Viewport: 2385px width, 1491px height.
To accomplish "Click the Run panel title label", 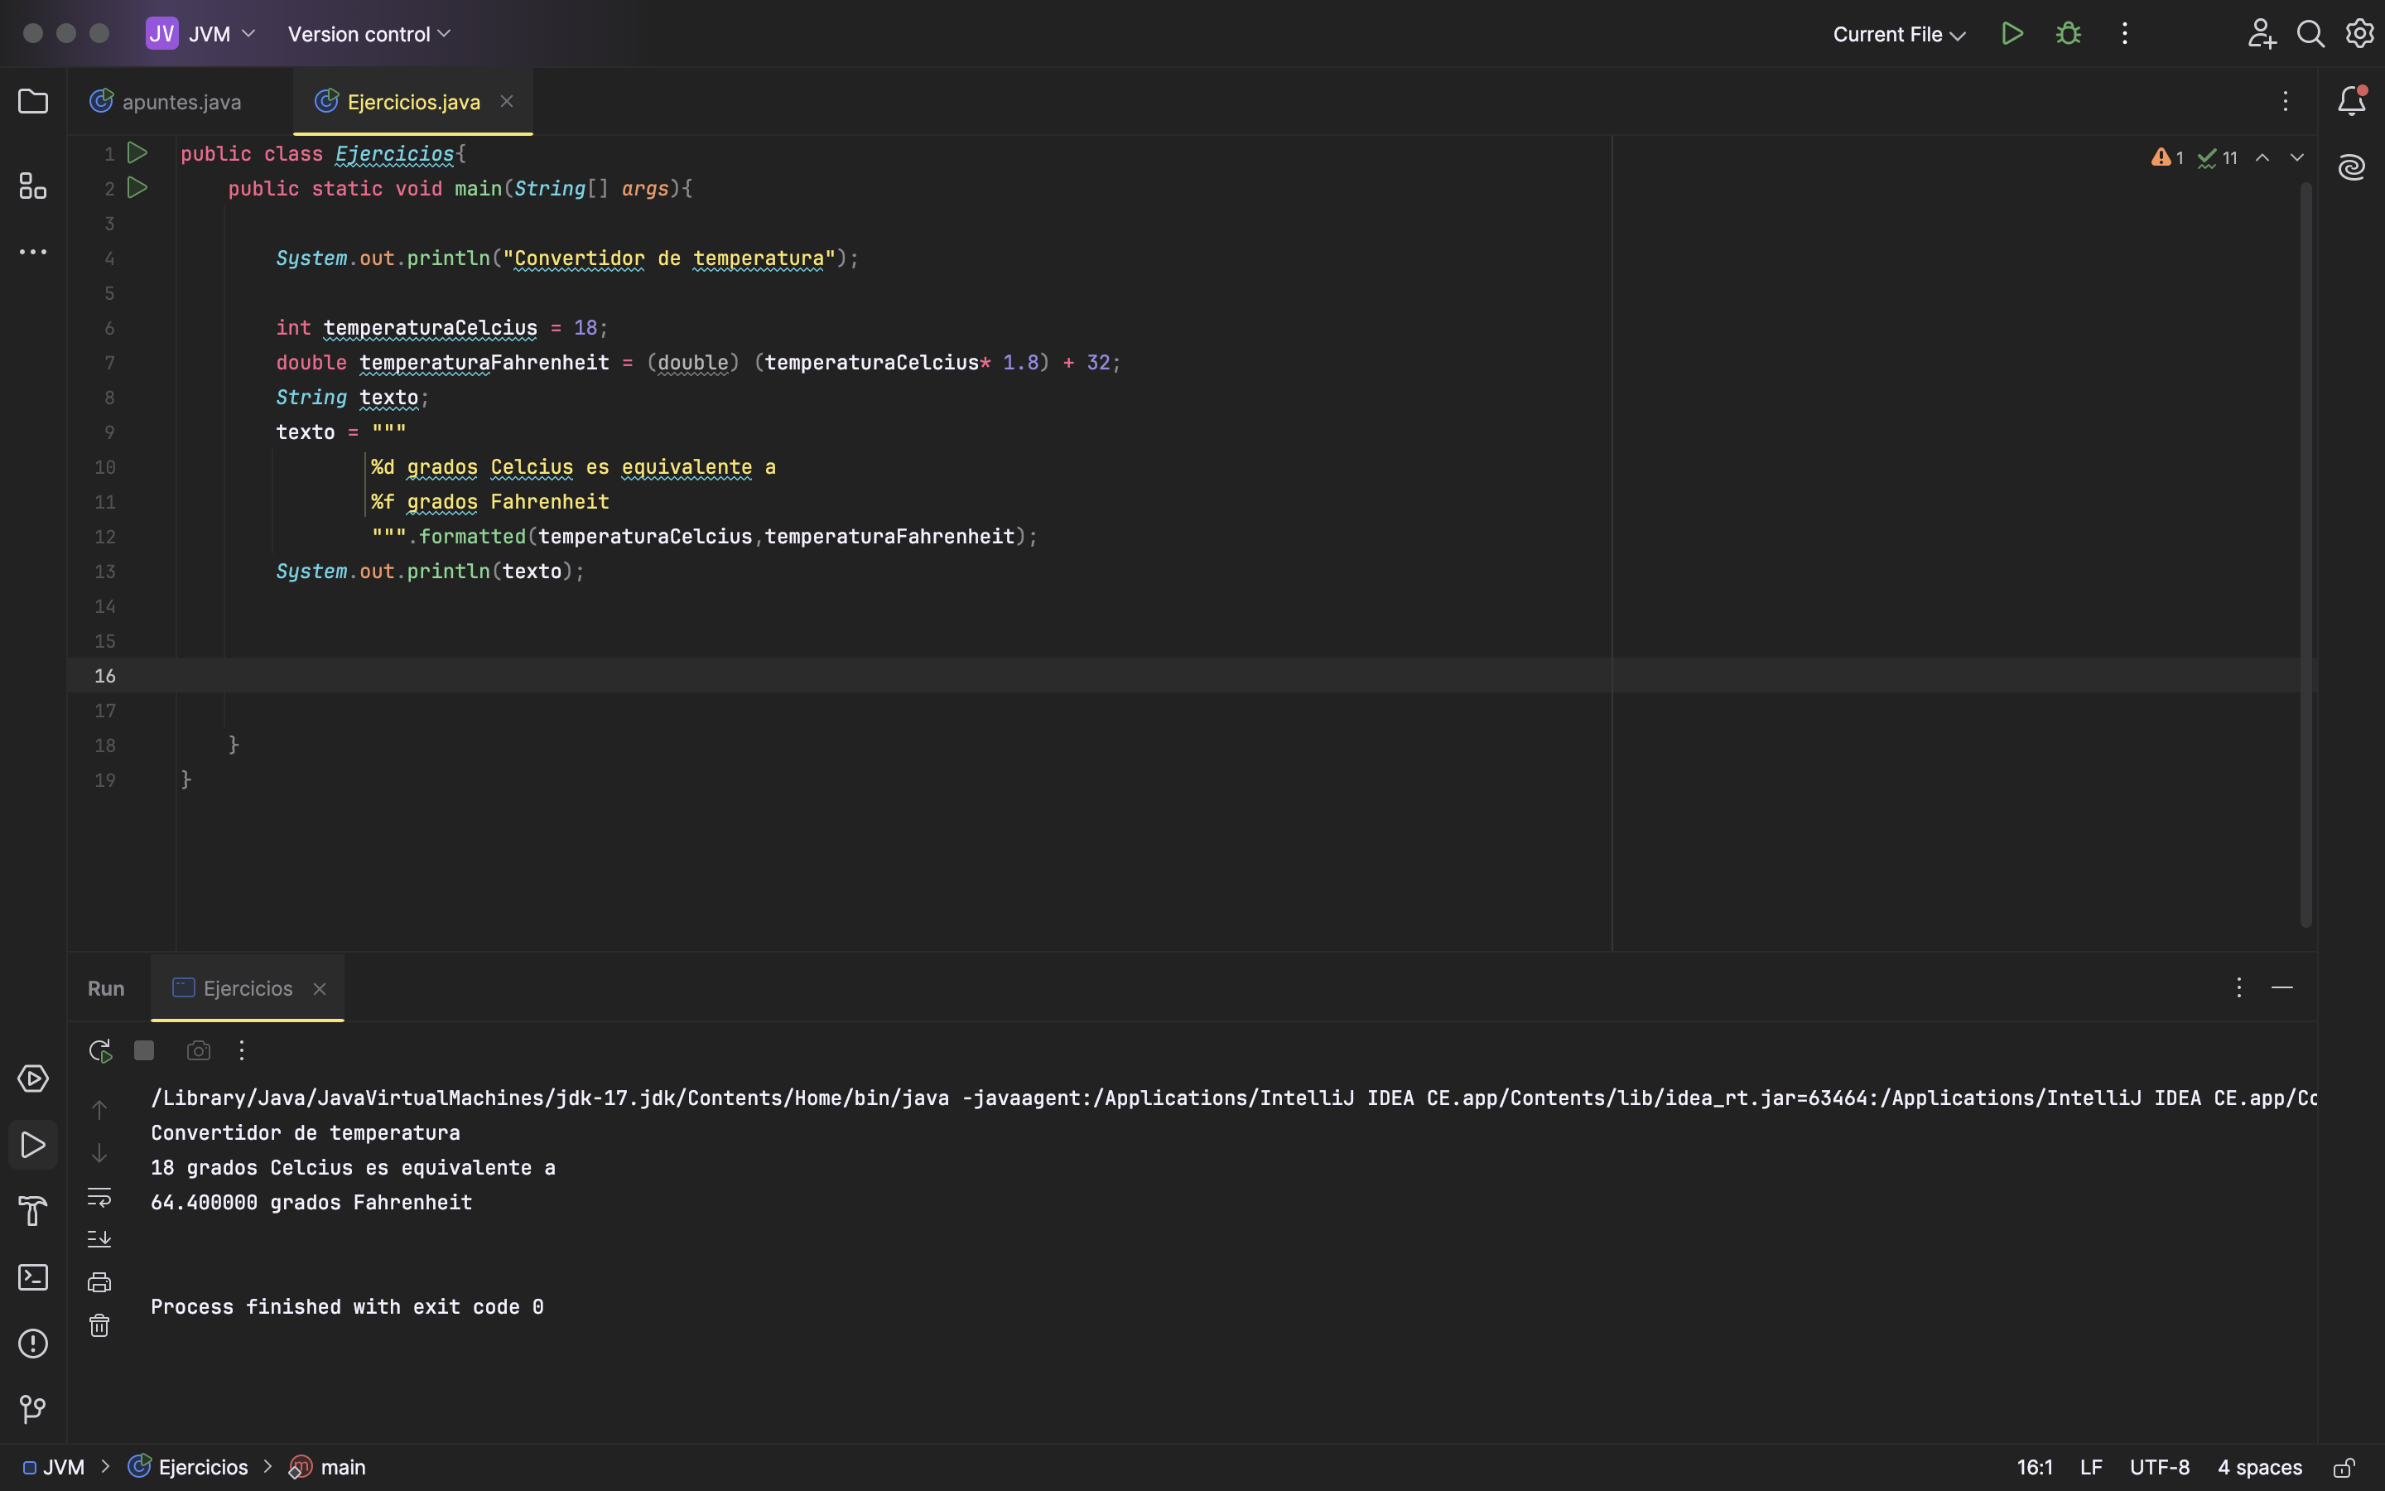I will [105, 988].
